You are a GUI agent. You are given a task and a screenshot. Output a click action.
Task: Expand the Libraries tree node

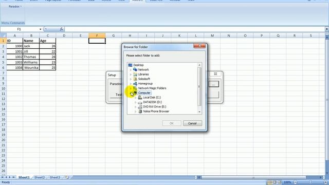click(x=131, y=74)
